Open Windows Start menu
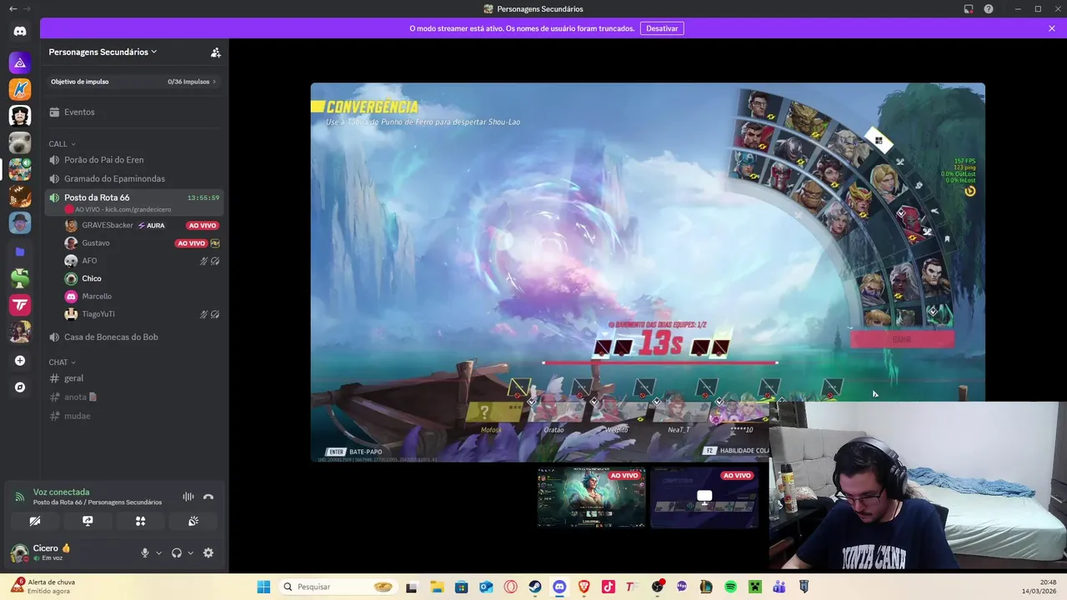 (263, 587)
